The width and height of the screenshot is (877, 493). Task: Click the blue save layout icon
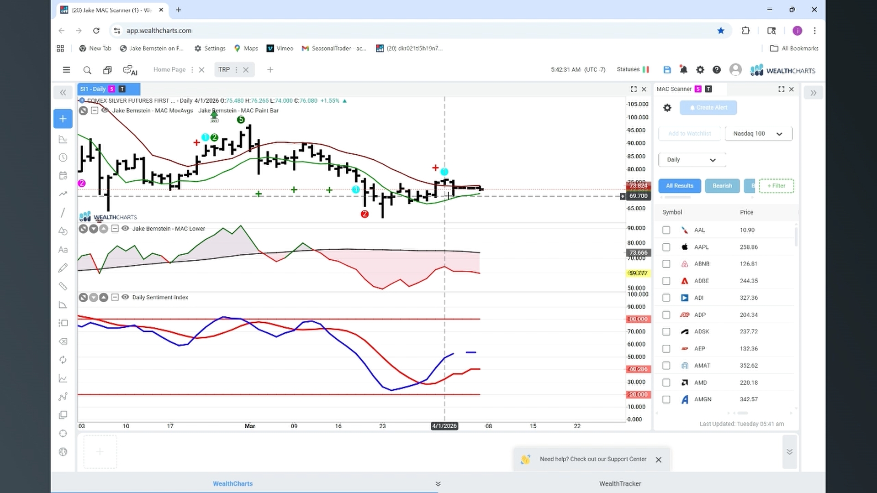tap(667, 70)
